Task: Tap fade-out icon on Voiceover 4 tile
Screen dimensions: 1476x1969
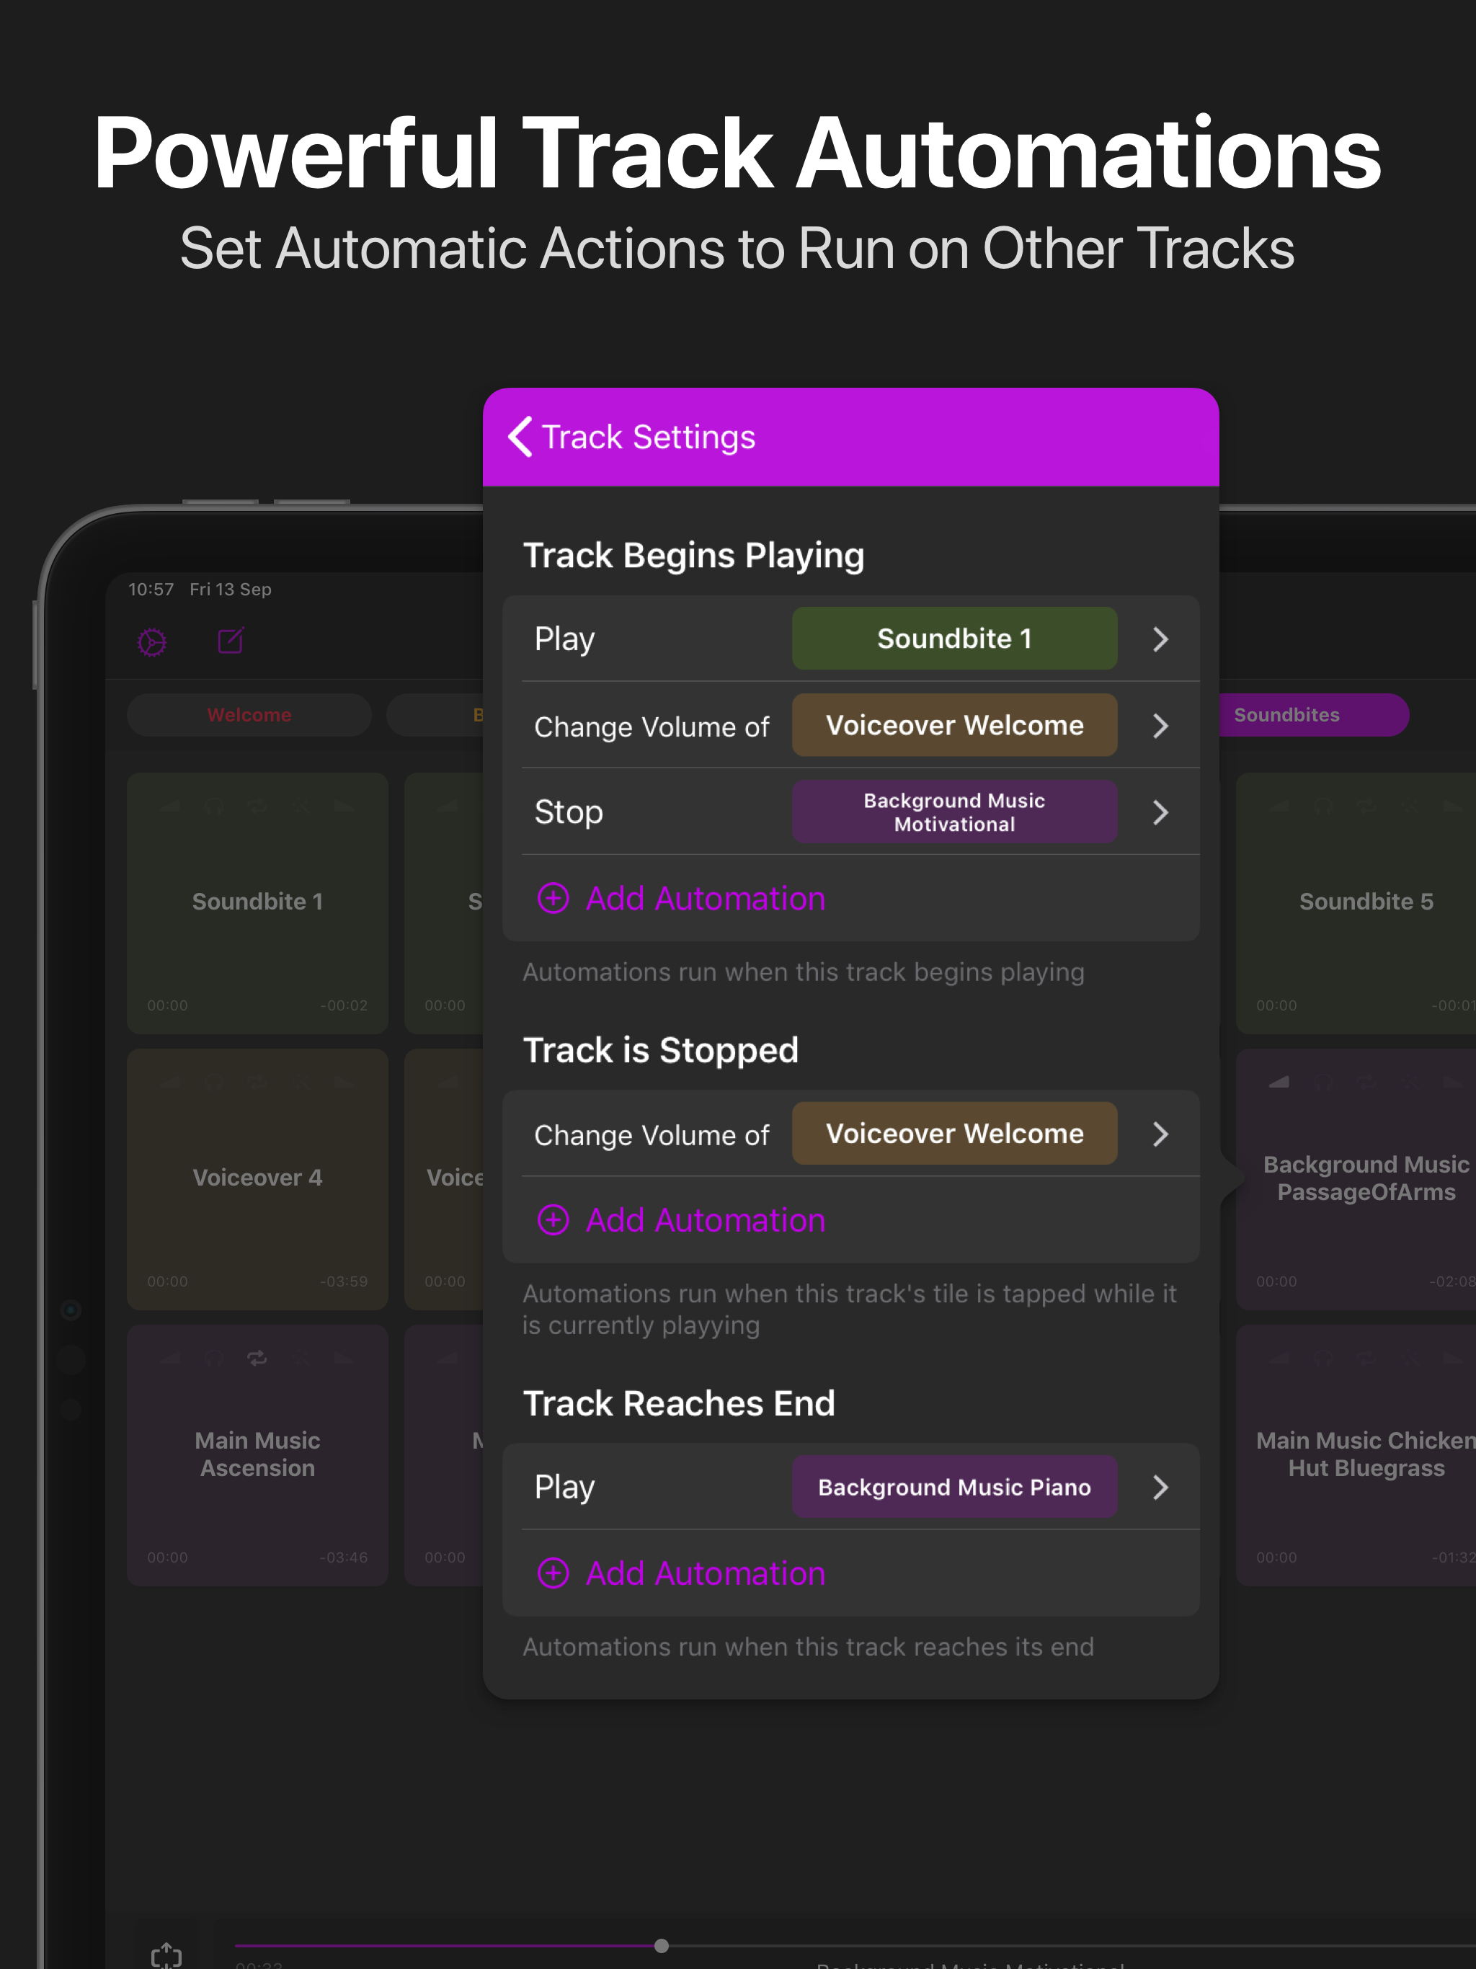Action: point(344,1083)
